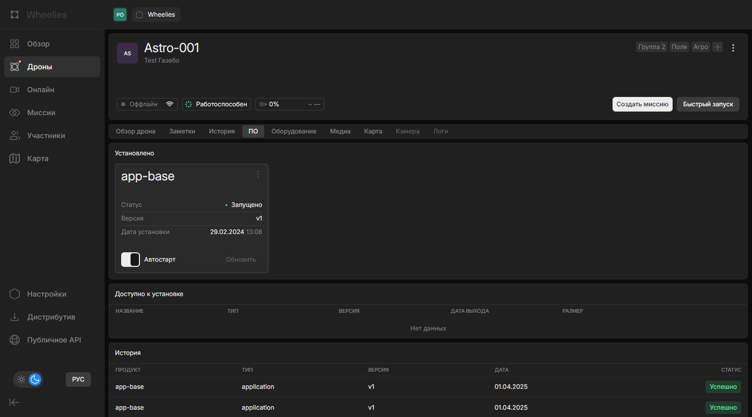Collapse the sidebar with the arrow icon
The width and height of the screenshot is (752, 417).
point(15,402)
